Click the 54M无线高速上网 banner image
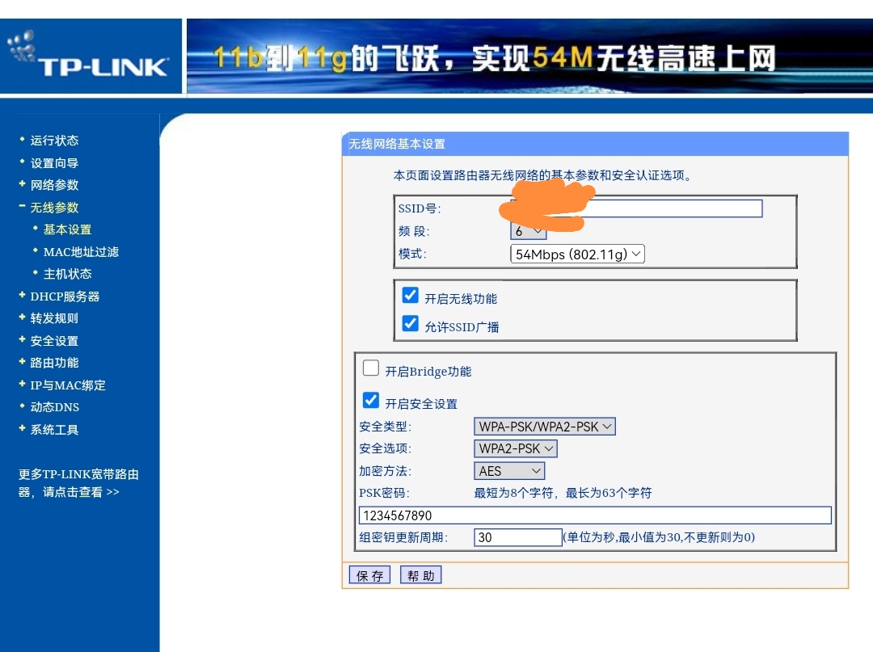This screenshot has height=652, width=873. (529, 57)
